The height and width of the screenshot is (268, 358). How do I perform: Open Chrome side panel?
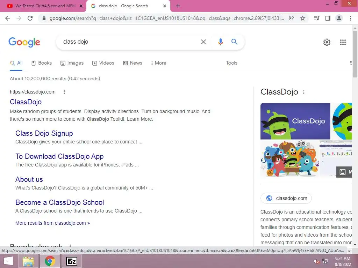coord(328,18)
